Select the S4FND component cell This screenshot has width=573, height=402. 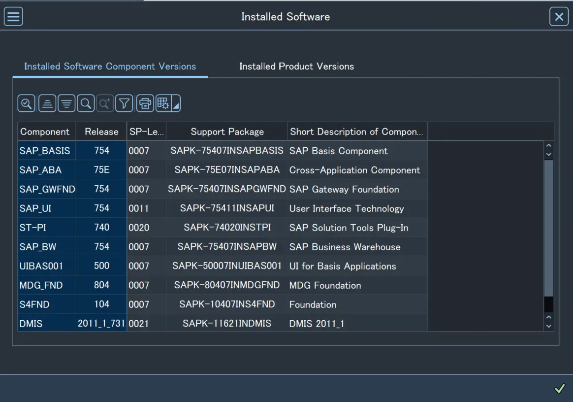(x=46, y=304)
